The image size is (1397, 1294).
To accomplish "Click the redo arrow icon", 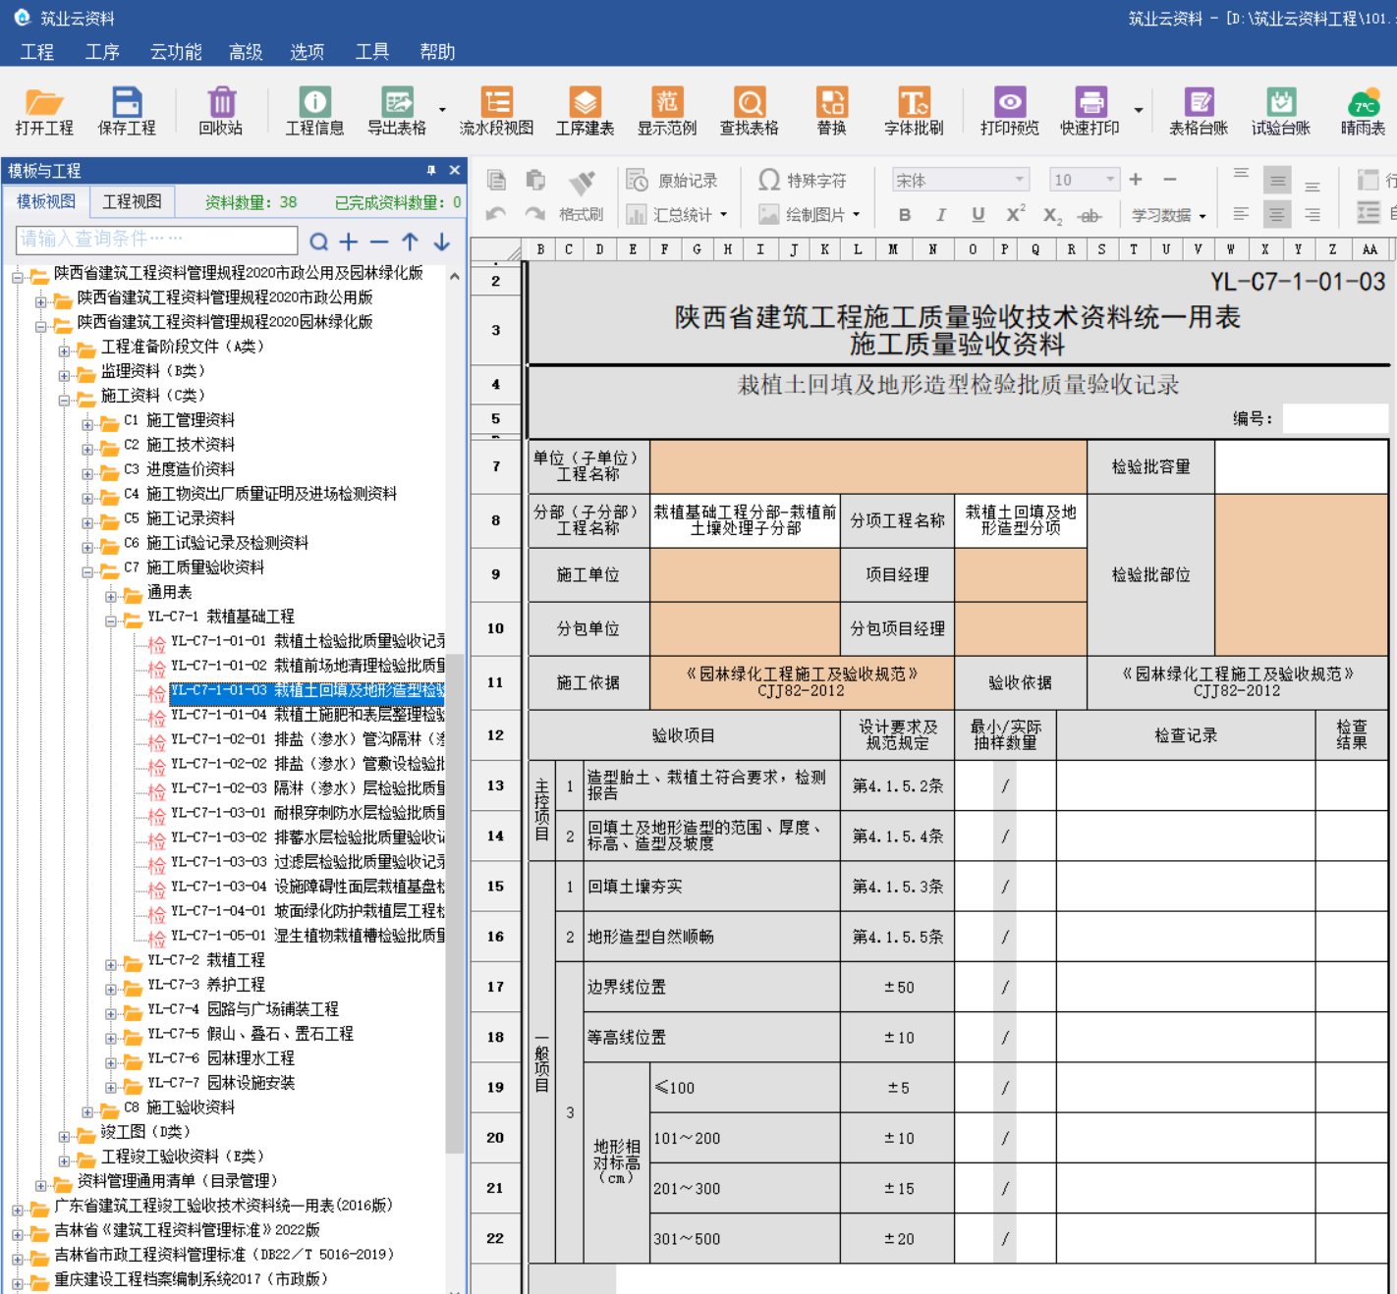I will pos(534,214).
